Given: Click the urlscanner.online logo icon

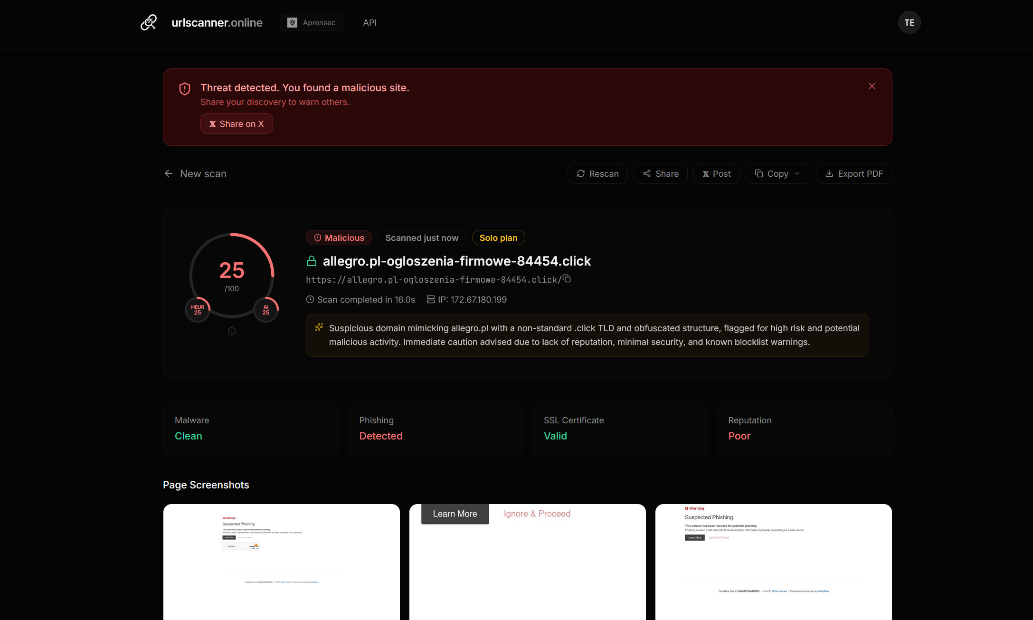Looking at the screenshot, I should coord(149,22).
